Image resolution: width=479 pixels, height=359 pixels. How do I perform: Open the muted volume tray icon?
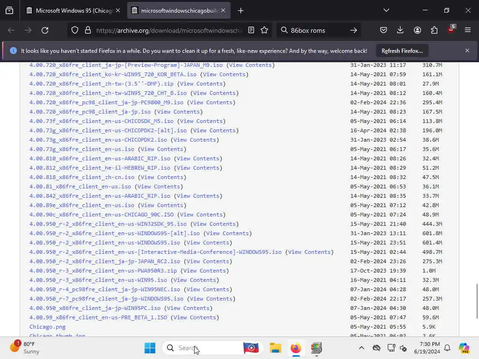coord(403,348)
